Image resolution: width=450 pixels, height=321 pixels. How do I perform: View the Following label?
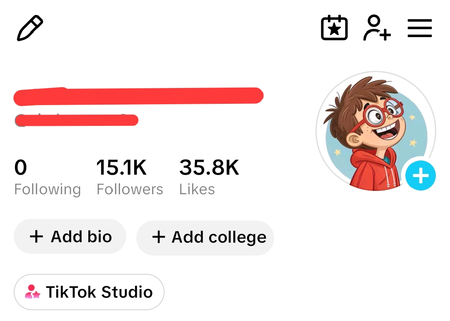click(47, 190)
